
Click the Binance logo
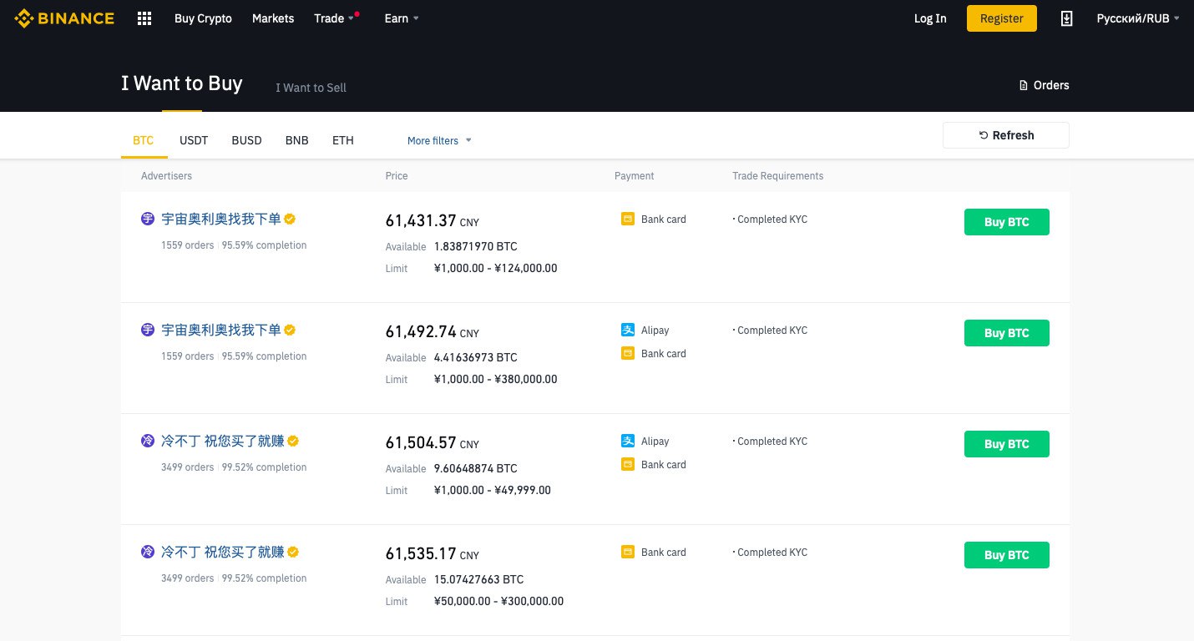[64, 18]
